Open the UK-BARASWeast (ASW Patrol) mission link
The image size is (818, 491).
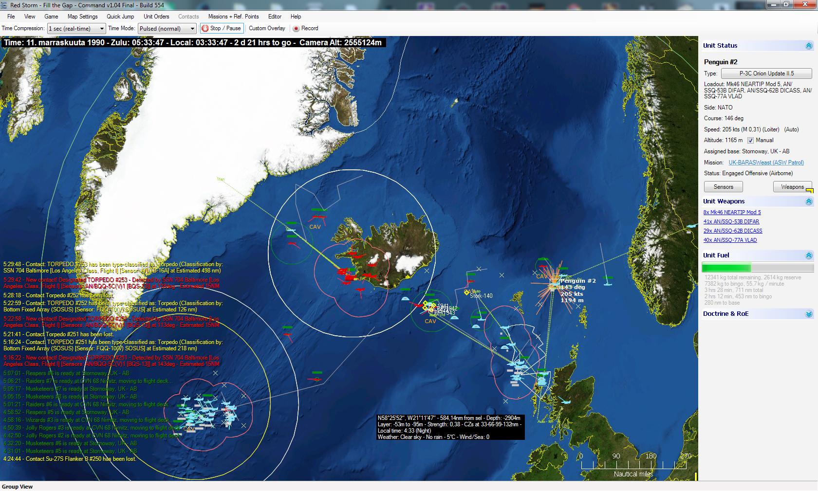[766, 163]
